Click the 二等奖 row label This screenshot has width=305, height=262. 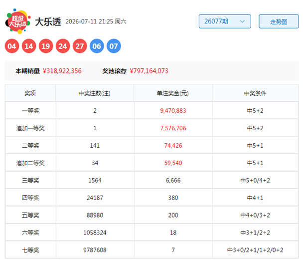coord(30,146)
